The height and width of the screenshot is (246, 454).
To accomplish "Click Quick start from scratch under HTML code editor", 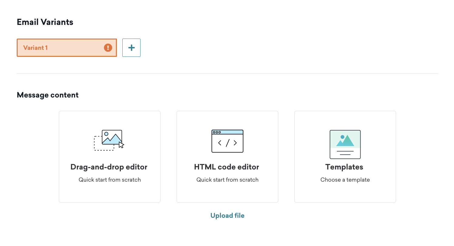I will click(x=227, y=179).
